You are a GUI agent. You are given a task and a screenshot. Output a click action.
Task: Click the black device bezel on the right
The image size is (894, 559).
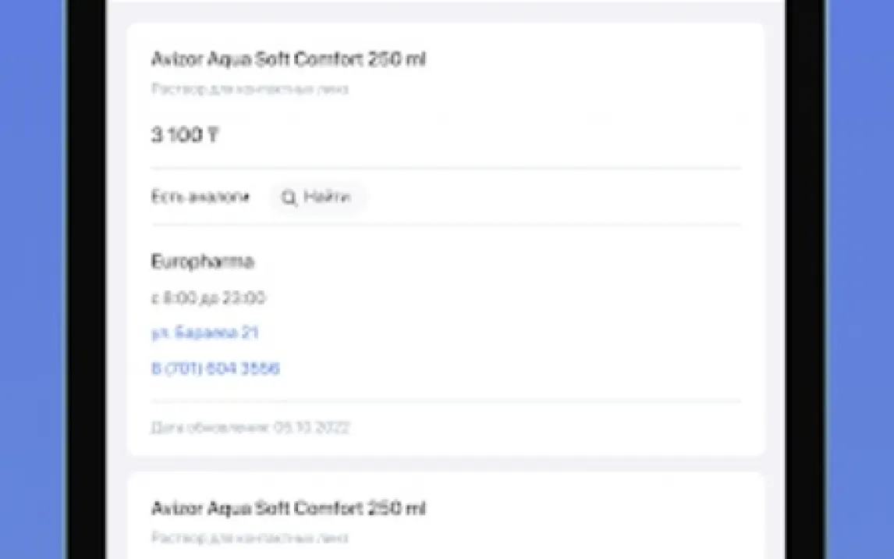tap(805, 279)
